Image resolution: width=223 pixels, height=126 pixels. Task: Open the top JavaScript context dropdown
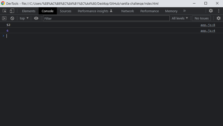[x=24, y=18]
